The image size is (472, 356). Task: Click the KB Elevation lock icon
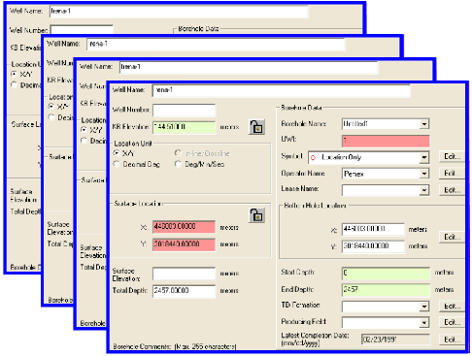point(256,127)
